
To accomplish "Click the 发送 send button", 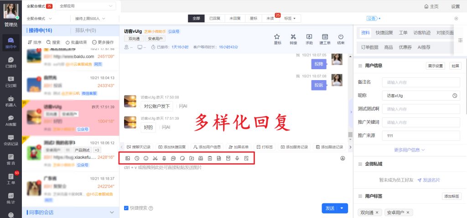I will coord(330,208).
